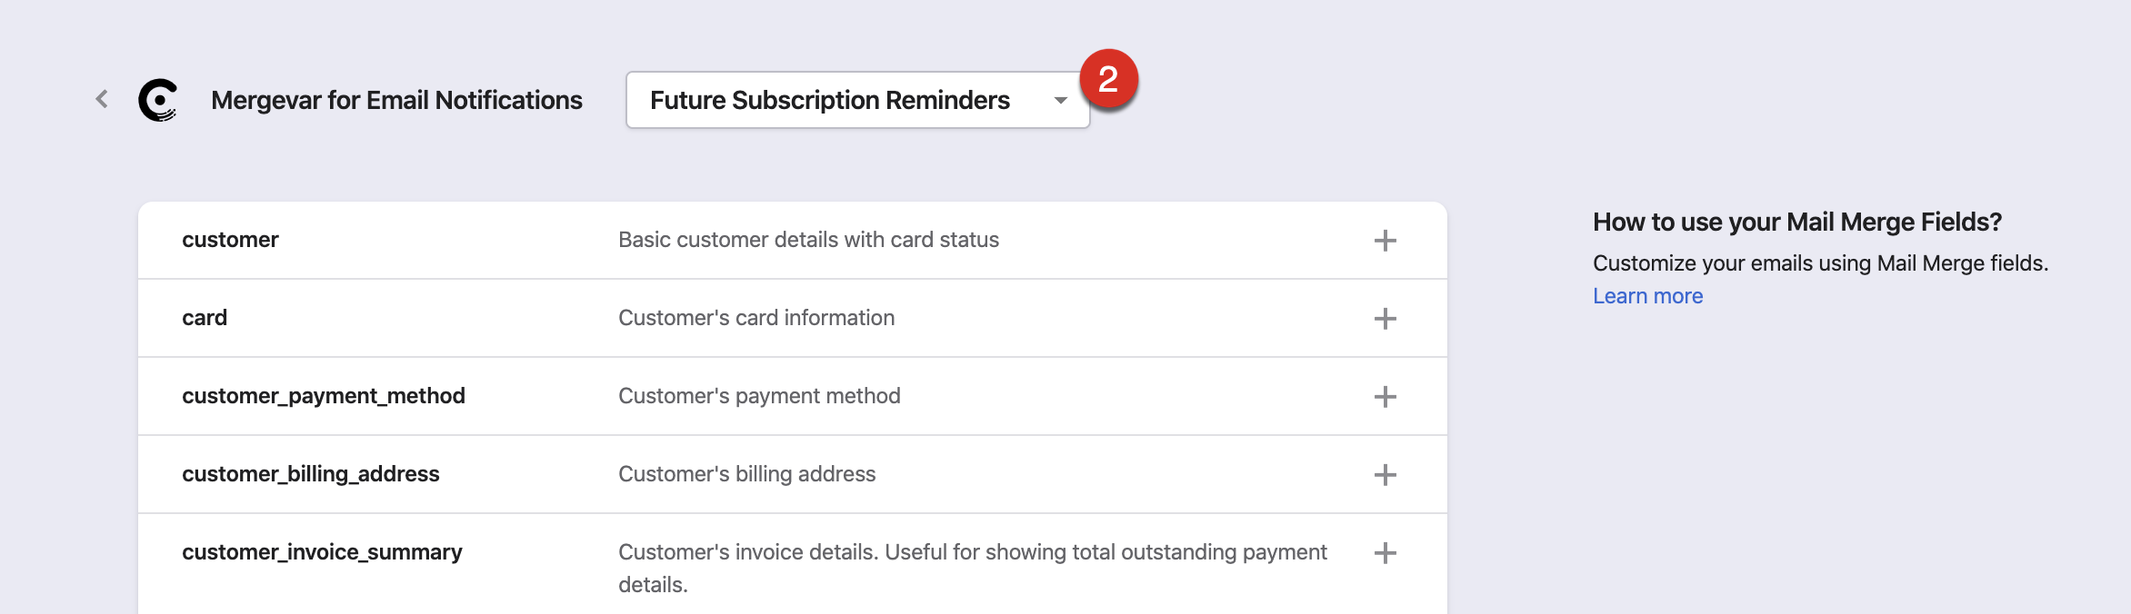Click the red number 2 badge
Screen dimensions: 2131x614
tap(1108, 79)
